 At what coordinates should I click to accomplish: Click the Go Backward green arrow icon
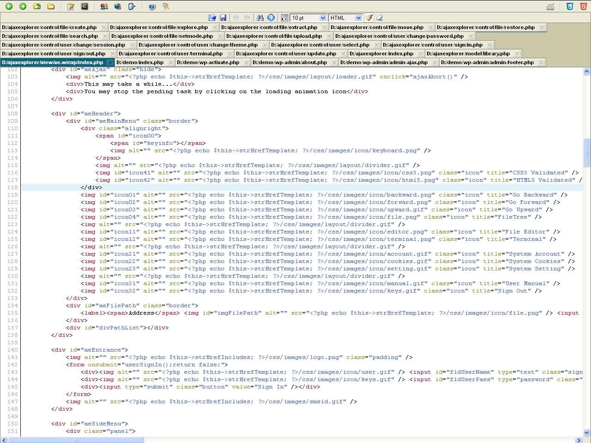[x=9, y=6]
